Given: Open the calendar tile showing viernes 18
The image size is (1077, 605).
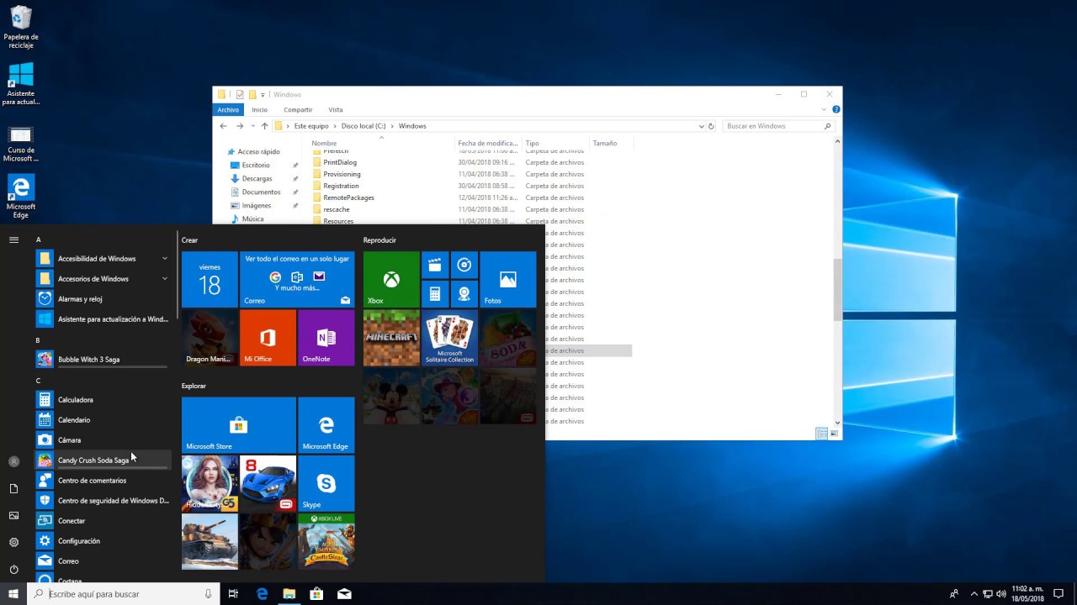Looking at the screenshot, I should 210,279.
